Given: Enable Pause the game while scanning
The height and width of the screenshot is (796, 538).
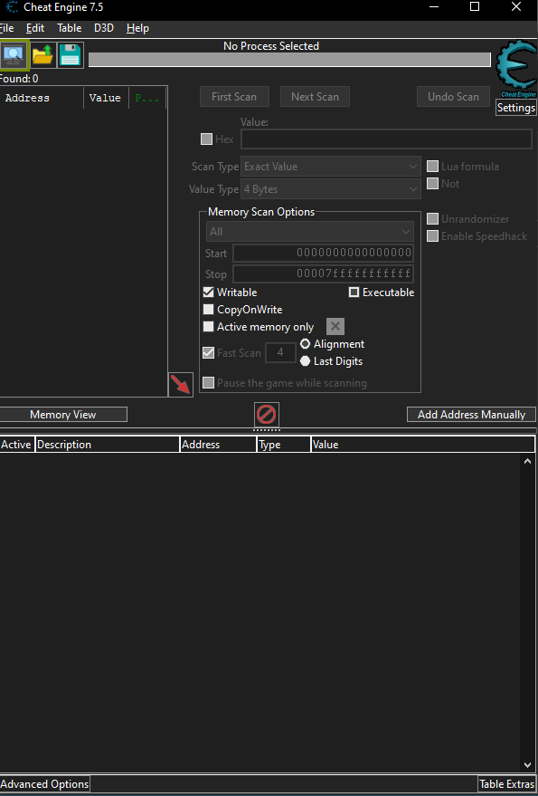Looking at the screenshot, I should coord(208,383).
